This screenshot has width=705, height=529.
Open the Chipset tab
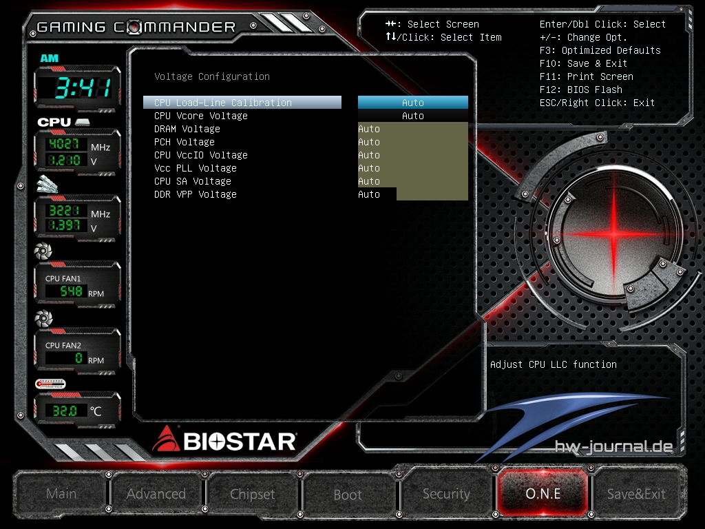click(252, 493)
